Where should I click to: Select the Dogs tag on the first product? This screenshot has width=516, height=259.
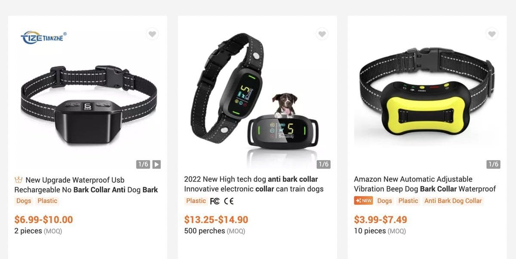coord(24,201)
